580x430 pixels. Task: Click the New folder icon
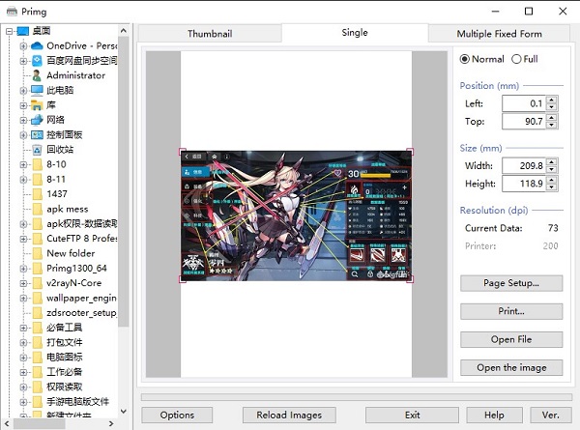pos(38,253)
